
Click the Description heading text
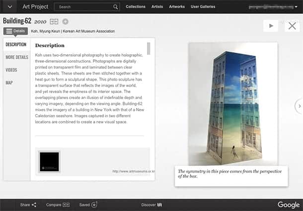[x=50, y=45]
